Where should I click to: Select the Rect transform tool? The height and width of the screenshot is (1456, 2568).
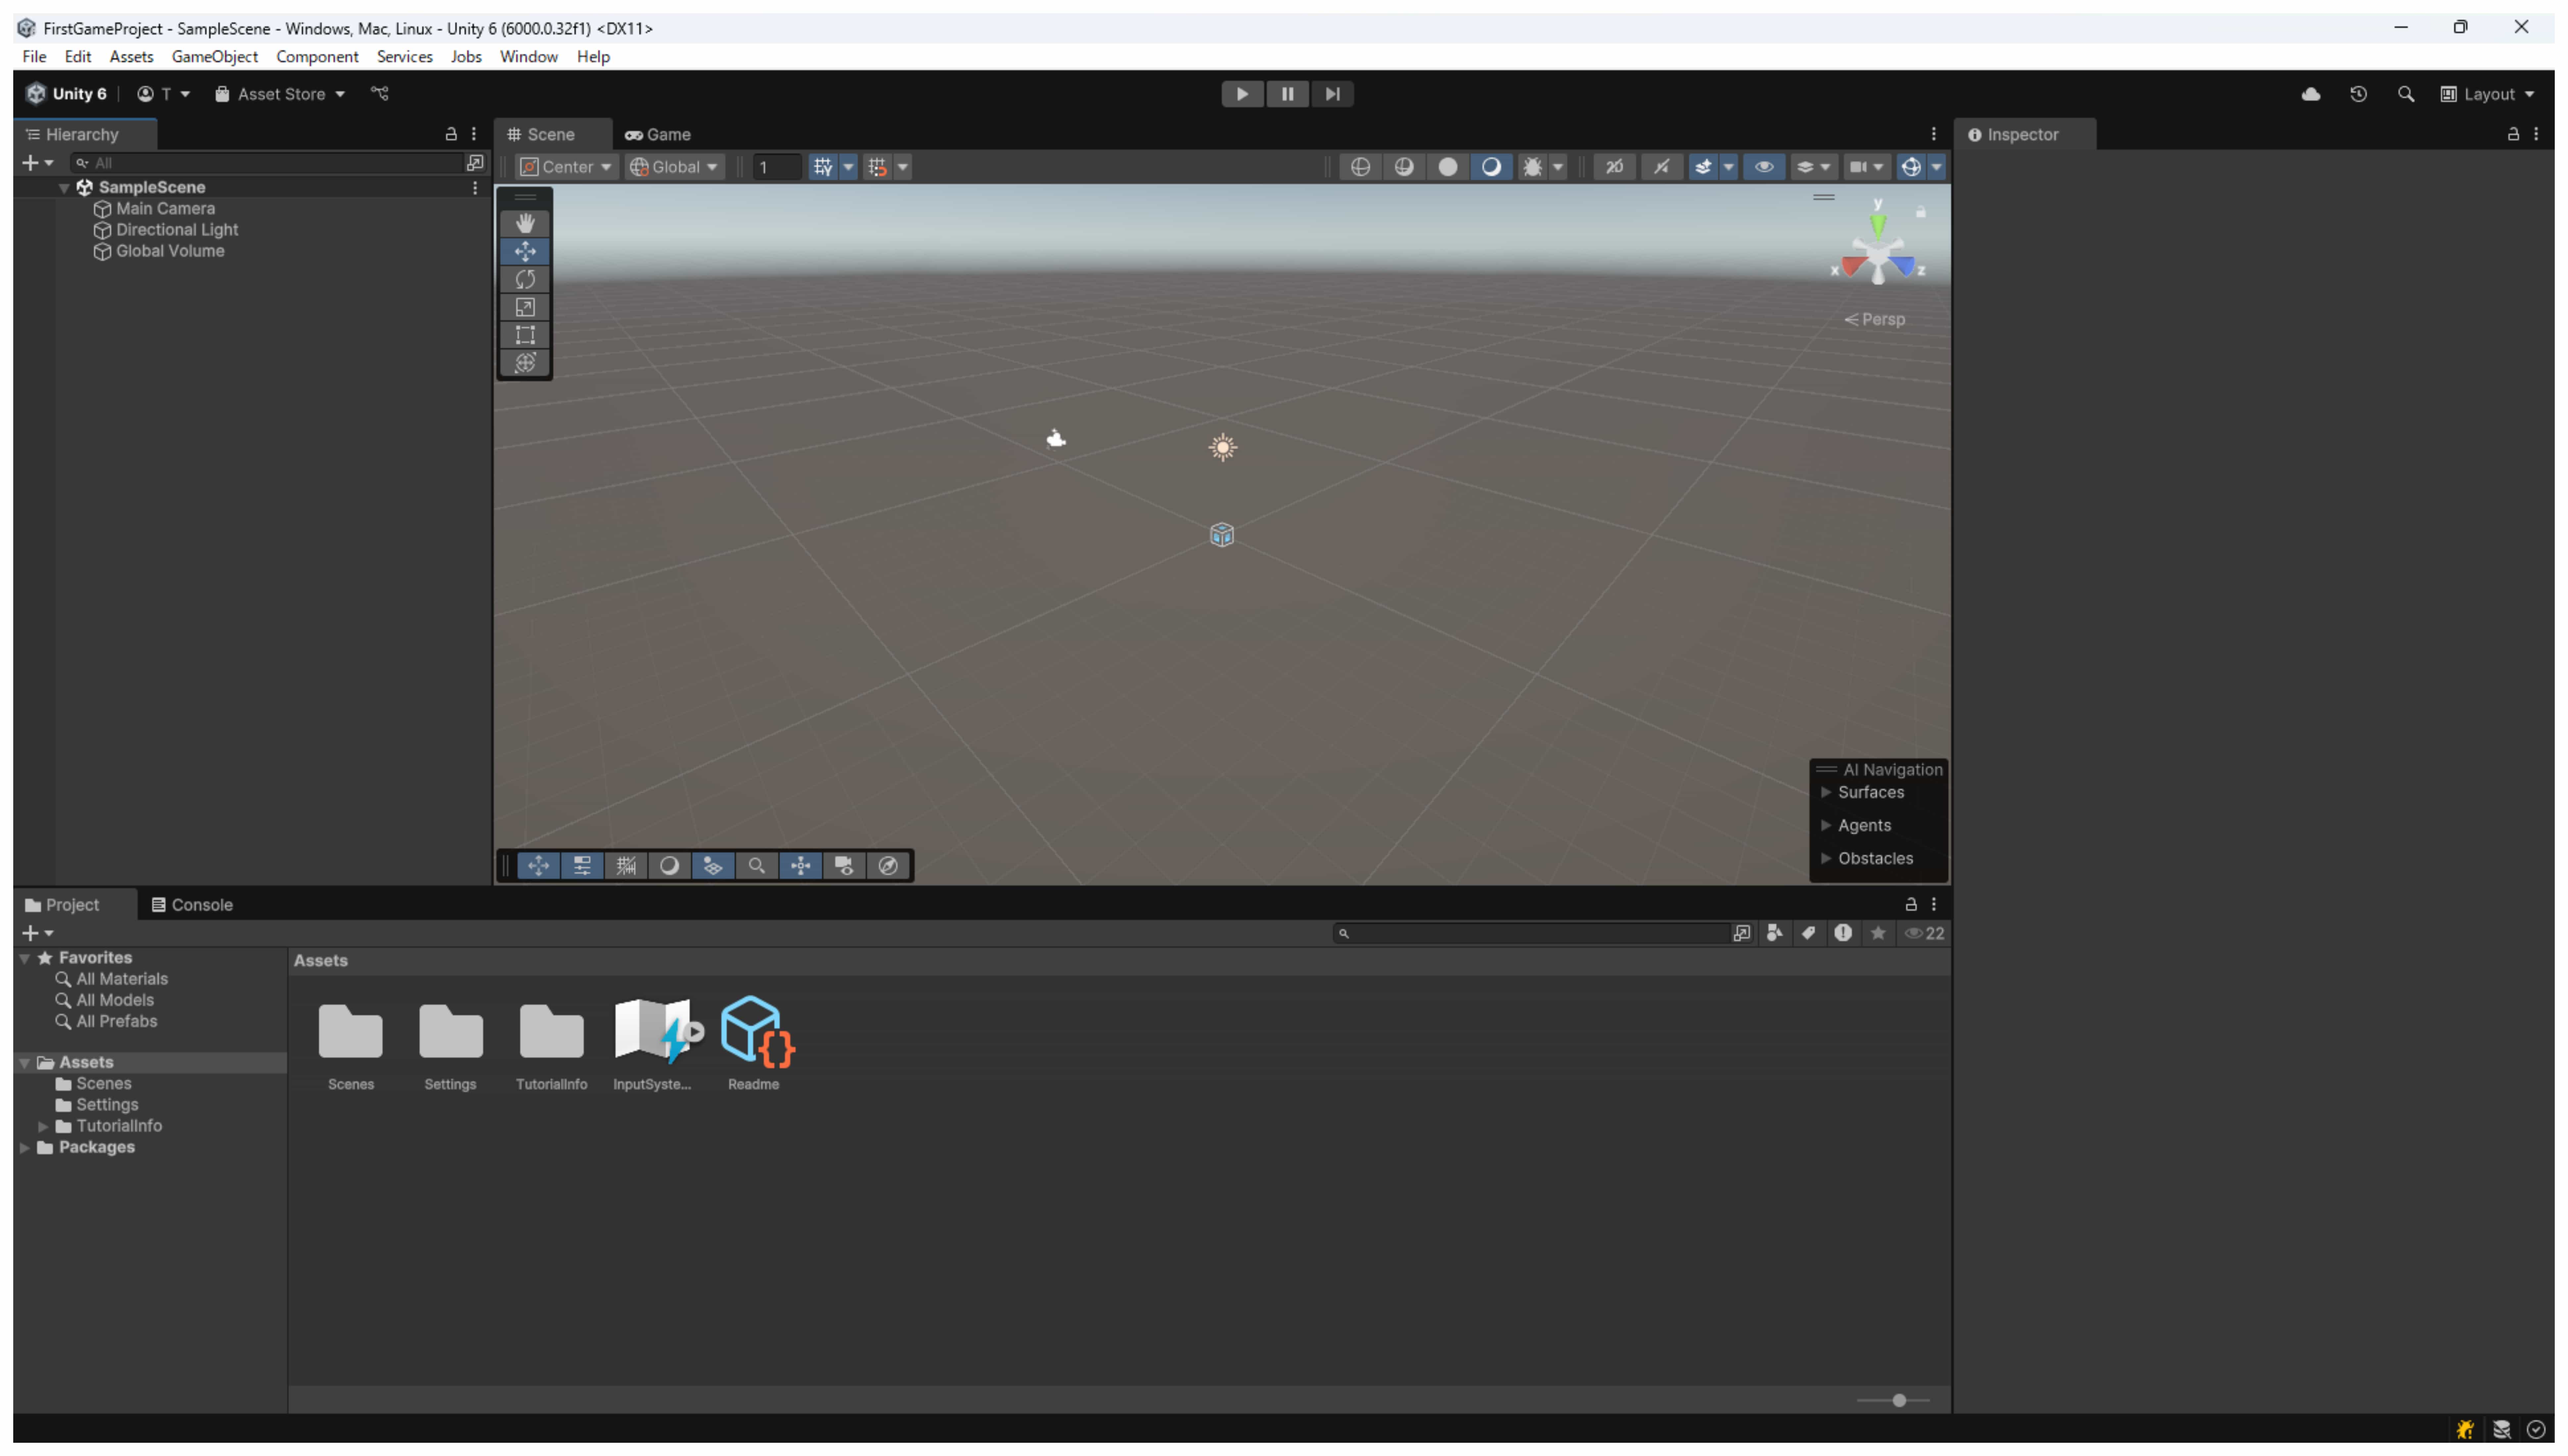(525, 335)
